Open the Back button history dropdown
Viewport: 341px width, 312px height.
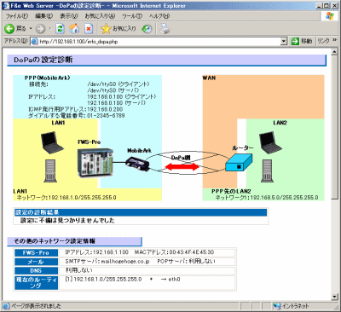coord(31,28)
